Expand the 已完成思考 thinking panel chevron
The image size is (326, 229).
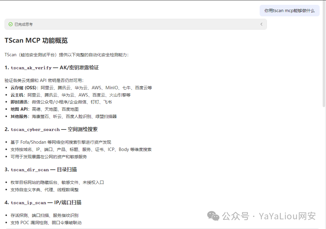pyautogui.click(x=261, y=24)
